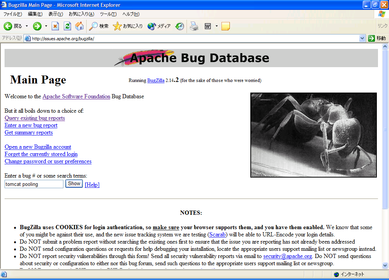Open the address bar URL dropdown
Viewport: 389px width, 280px height.
[362, 38]
